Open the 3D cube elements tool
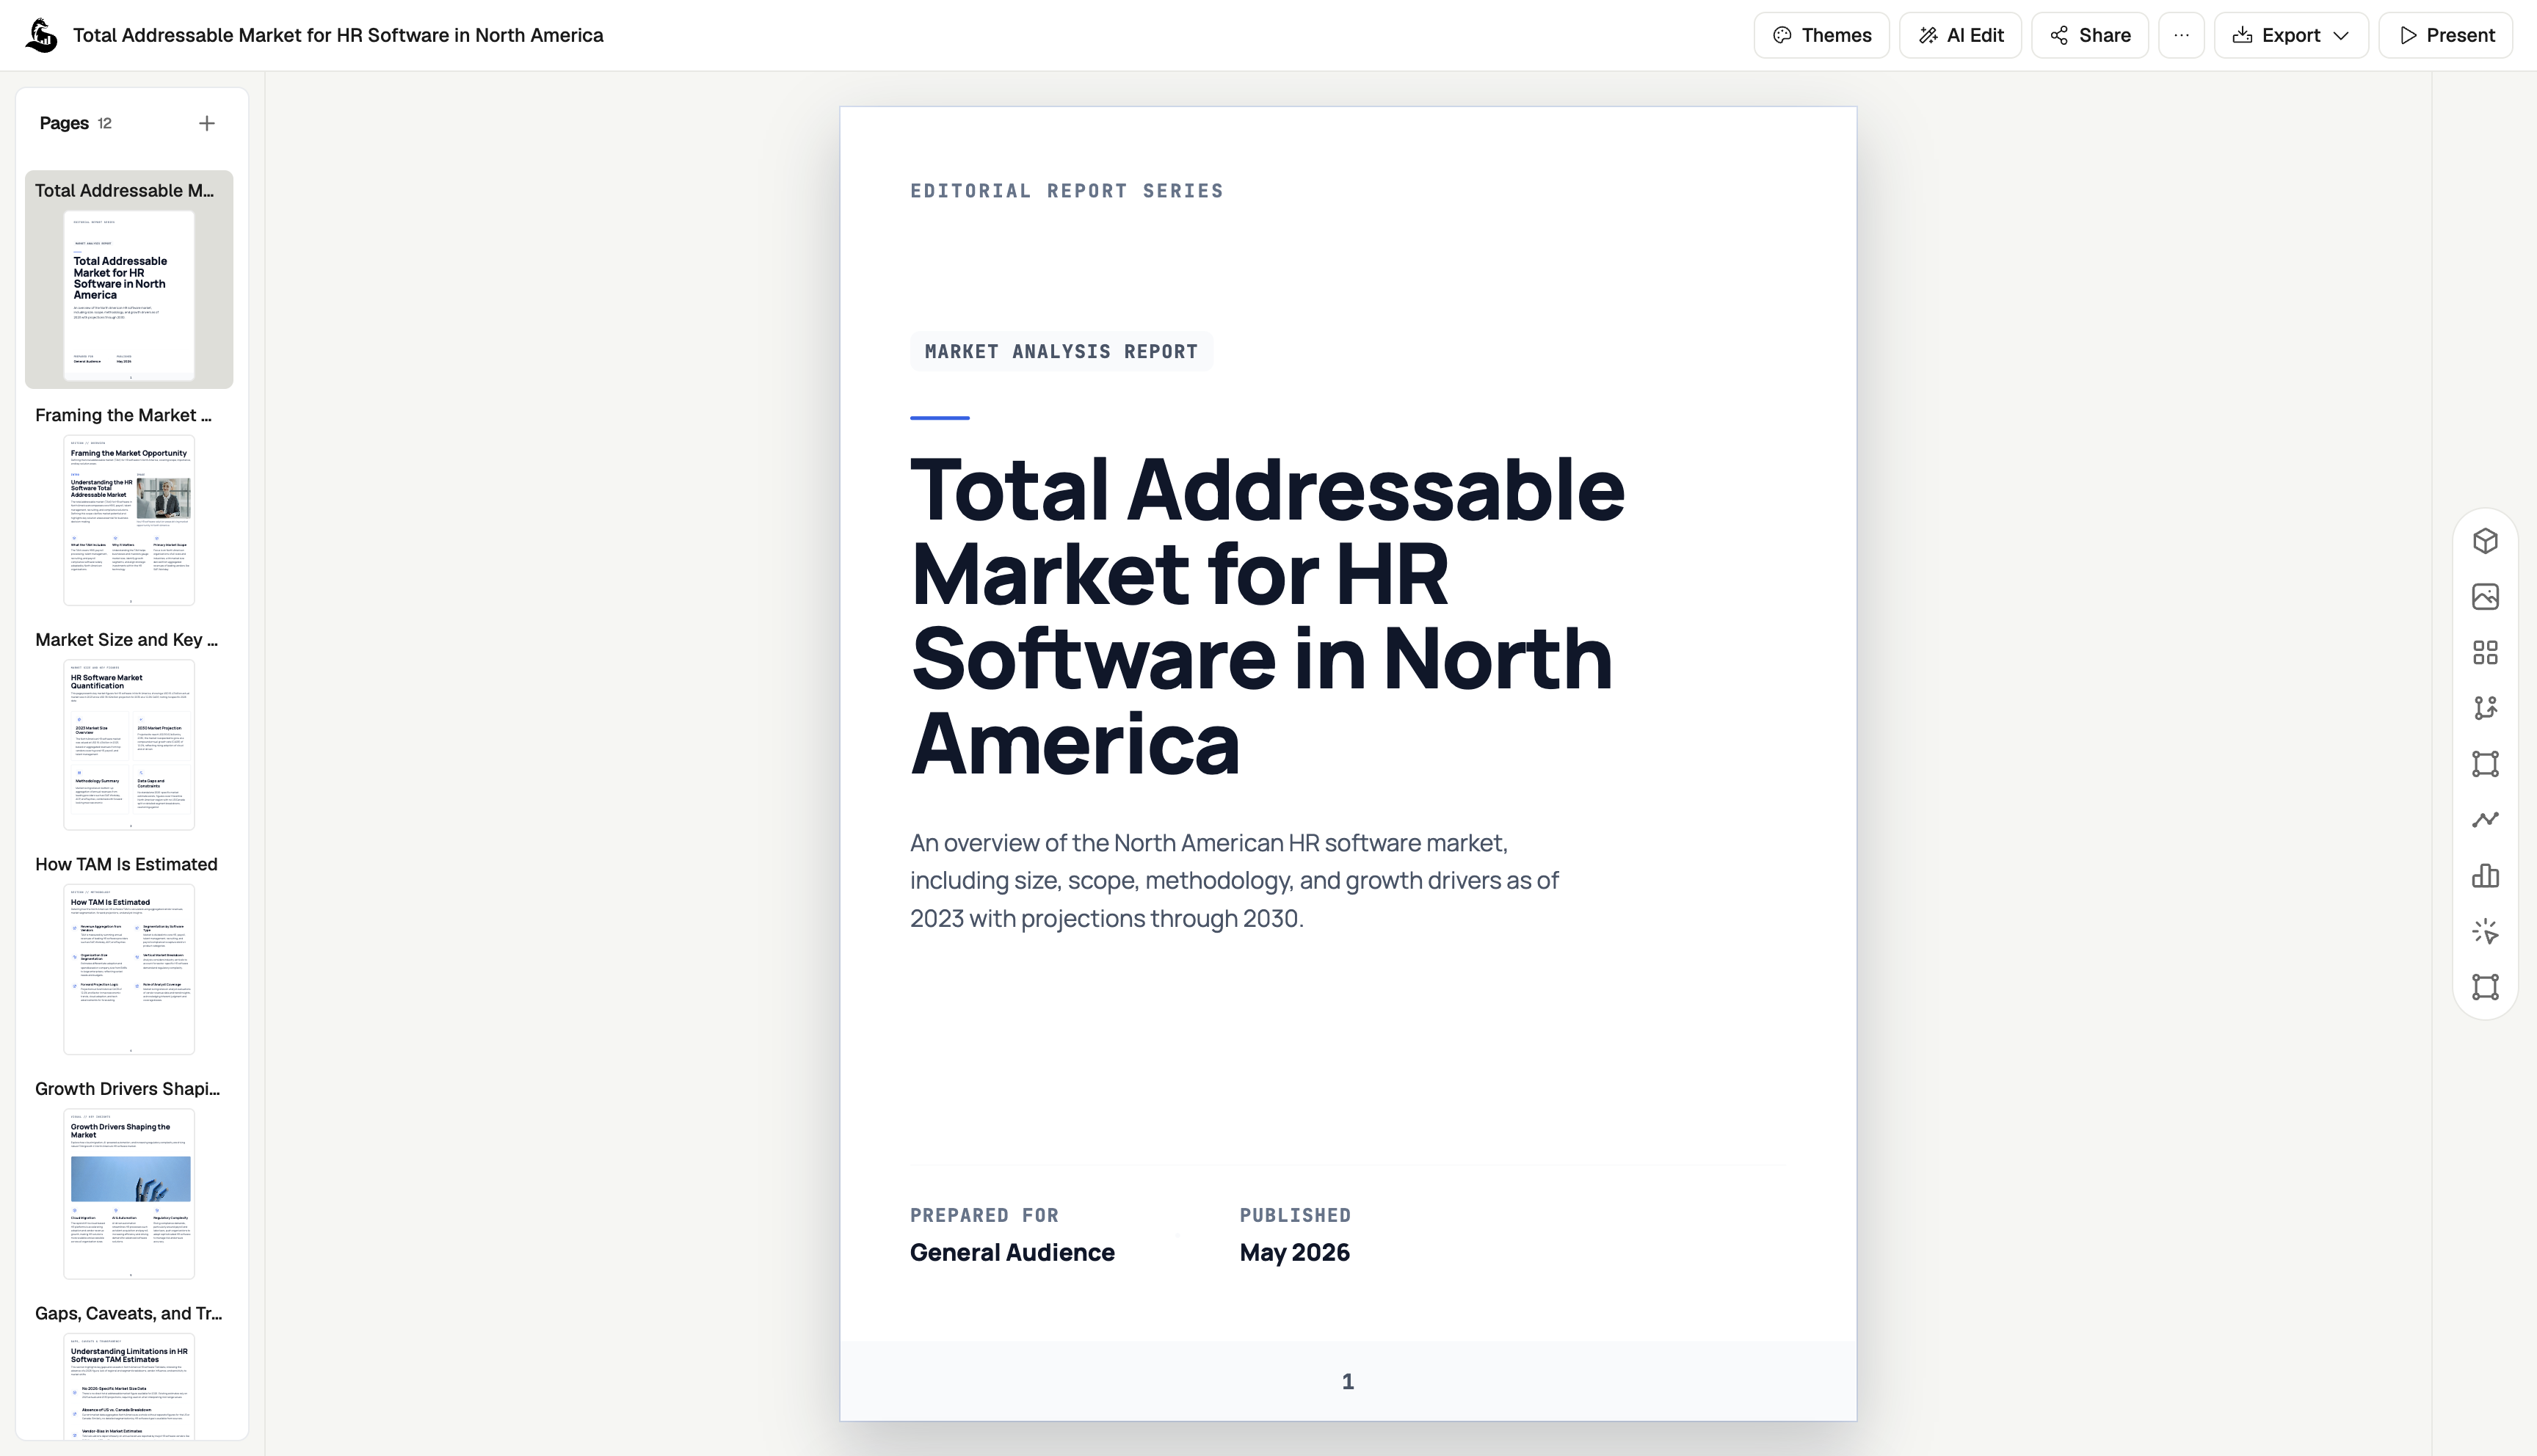Screen dimensions: 2537x1456 pyautogui.click(x=2485, y=541)
